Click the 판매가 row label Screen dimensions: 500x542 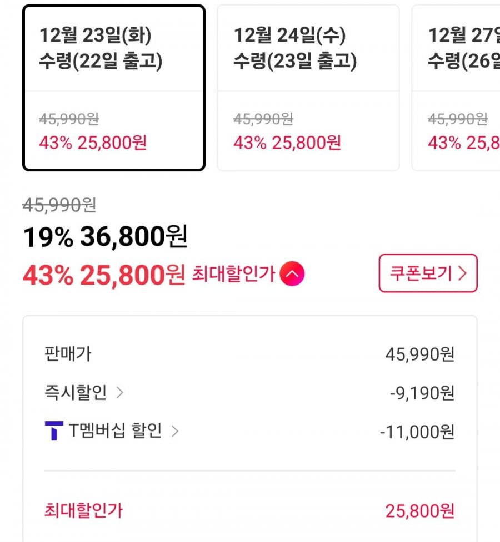[x=67, y=354]
